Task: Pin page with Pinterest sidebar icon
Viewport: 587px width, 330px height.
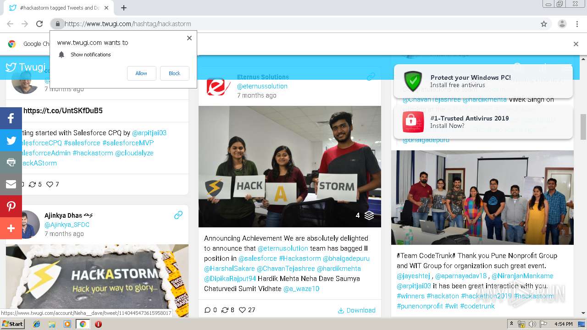Action: [11, 206]
